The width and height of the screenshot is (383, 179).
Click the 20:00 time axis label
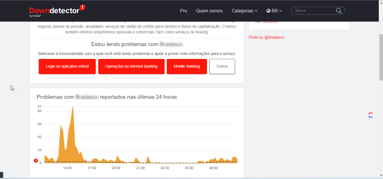point(116,168)
